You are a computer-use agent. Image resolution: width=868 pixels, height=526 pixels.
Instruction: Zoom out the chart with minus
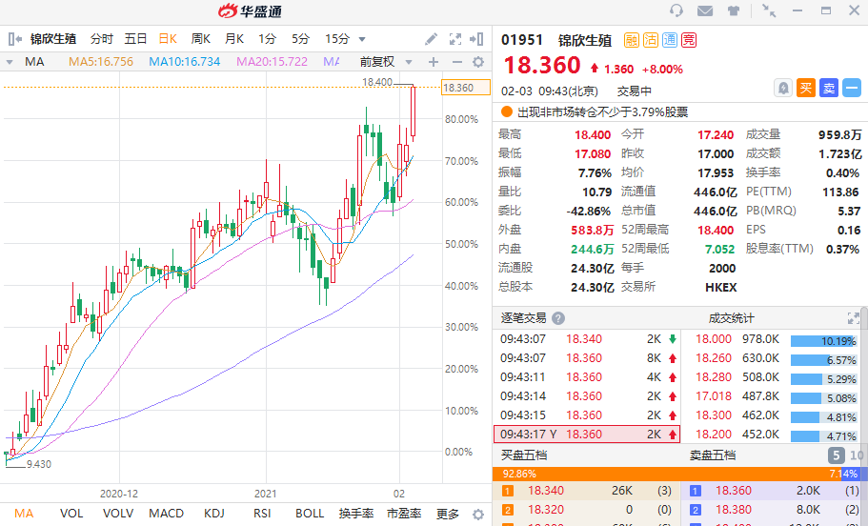pyautogui.click(x=456, y=62)
